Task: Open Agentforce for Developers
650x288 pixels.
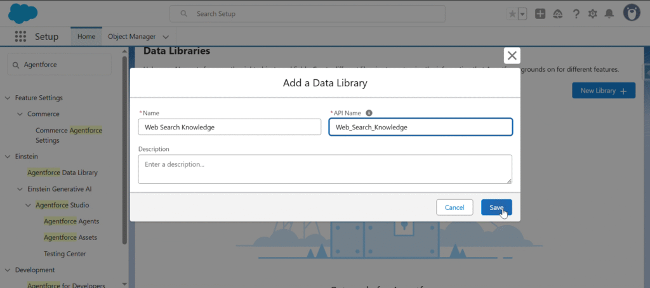Action: pos(66,285)
